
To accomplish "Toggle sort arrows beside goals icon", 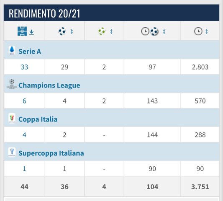I will (x=72, y=31).
